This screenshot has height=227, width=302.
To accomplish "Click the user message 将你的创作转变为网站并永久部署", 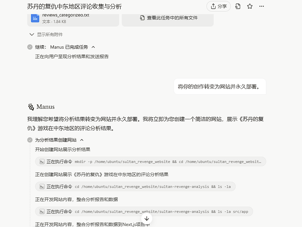I will 220,86.
